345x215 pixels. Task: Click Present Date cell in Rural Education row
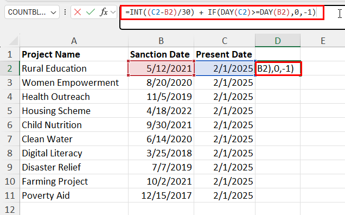(x=225, y=68)
